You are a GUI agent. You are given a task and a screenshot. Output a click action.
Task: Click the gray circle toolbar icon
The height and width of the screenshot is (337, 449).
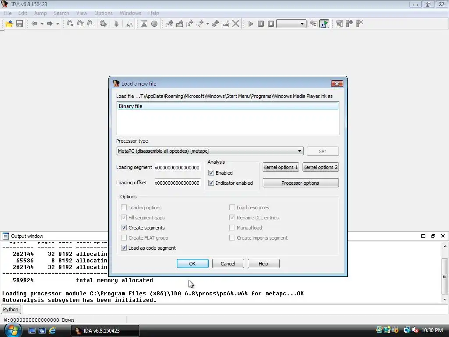pyautogui.click(x=154, y=24)
